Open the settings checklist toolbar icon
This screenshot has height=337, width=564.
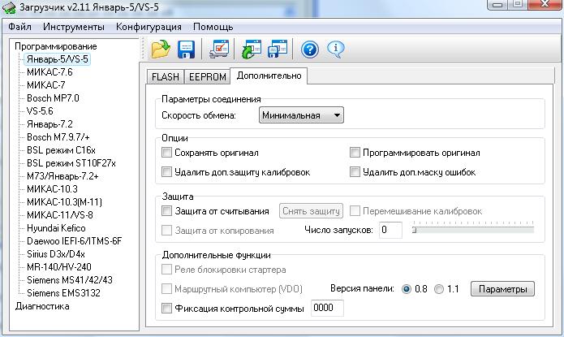point(219,50)
